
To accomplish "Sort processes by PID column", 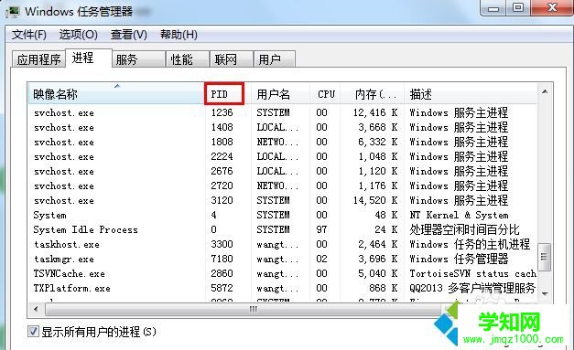I will tap(224, 94).
